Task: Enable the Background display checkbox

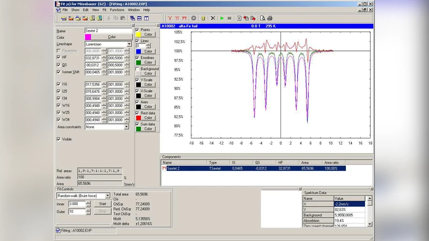Action: (138, 69)
